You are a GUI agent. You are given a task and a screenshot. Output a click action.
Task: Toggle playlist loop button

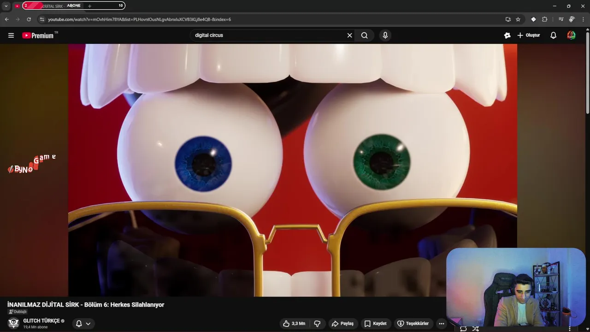(463, 329)
